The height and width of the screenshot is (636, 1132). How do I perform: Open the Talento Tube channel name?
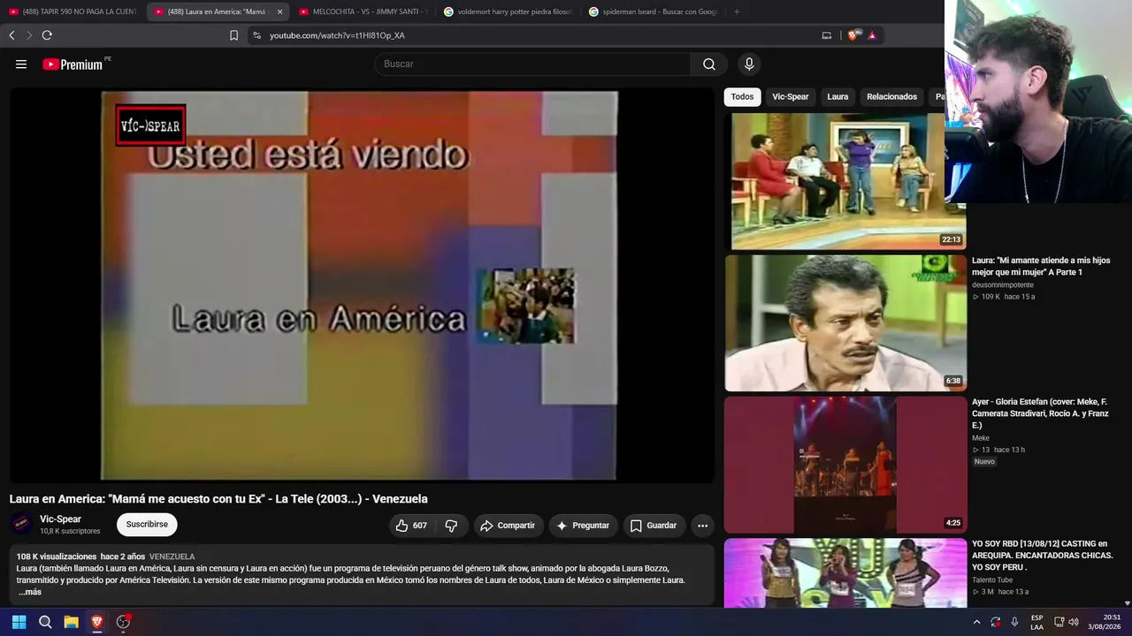992,580
